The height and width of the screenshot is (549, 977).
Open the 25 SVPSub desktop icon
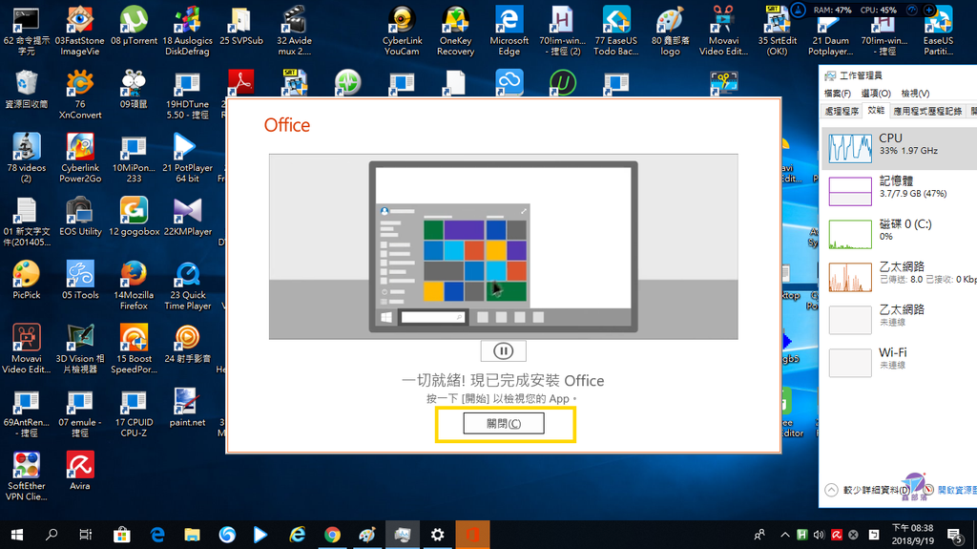point(241,26)
